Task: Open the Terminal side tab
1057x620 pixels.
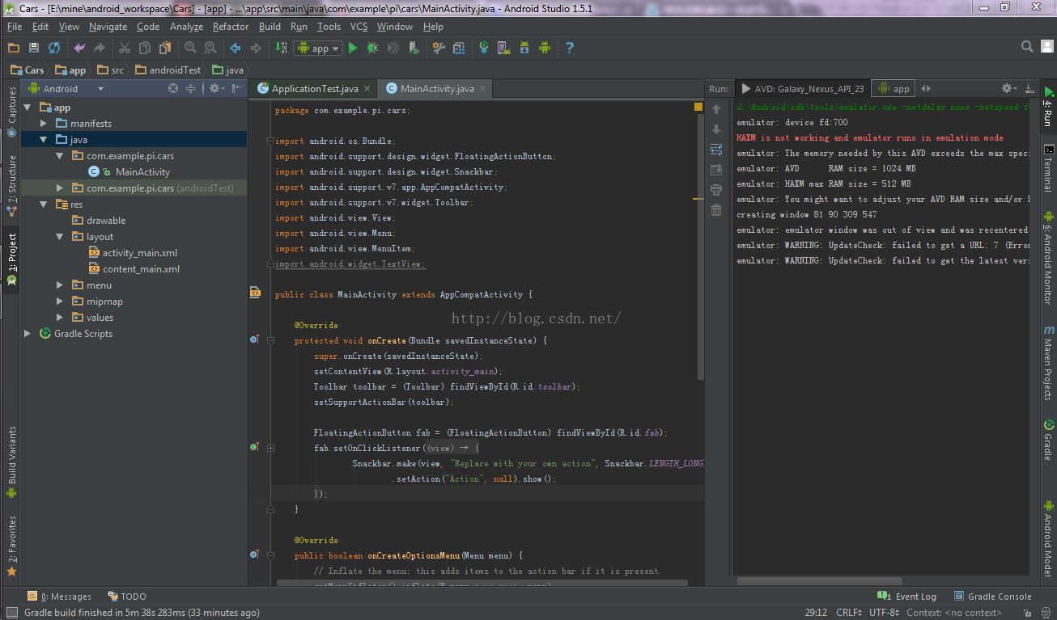Action: click(1048, 168)
